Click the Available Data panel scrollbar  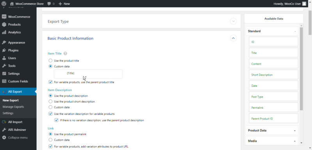click(301, 69)
